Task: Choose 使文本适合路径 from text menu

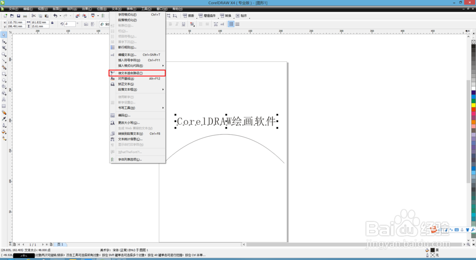Action: point(137,73)
